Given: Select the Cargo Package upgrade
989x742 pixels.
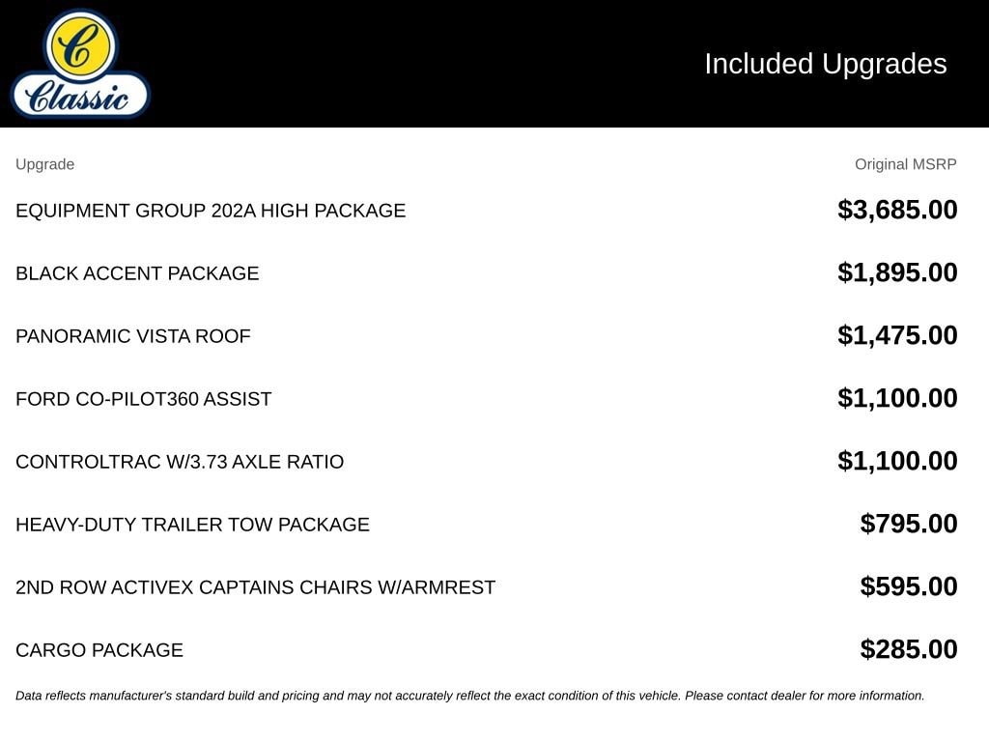Looking at the screenshot, I should click(x=99, y=650).
